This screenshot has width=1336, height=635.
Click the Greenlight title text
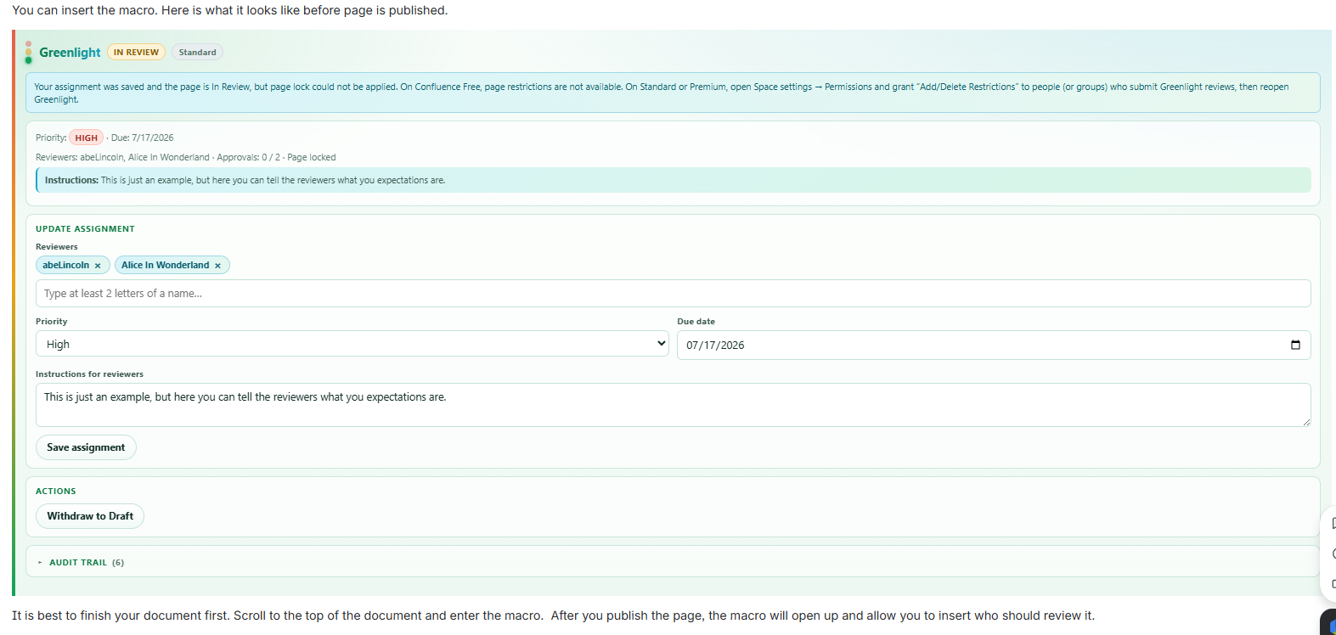(x=70, y=53)
